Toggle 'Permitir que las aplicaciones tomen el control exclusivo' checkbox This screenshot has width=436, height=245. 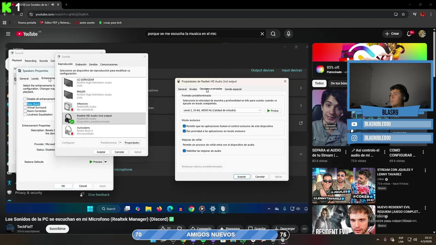[184, 126]
